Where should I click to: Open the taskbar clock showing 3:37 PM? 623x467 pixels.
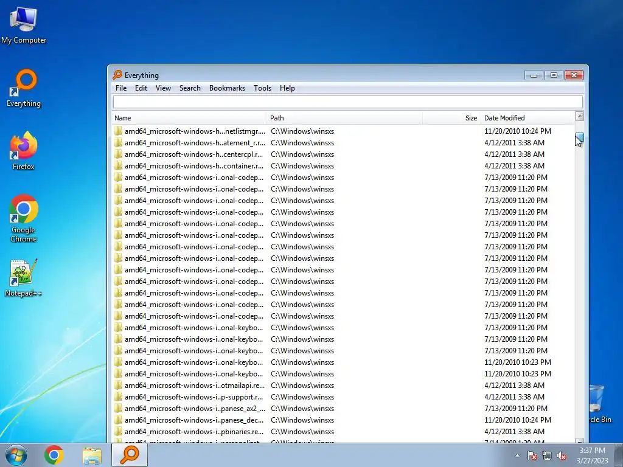[x=592, y=455]
